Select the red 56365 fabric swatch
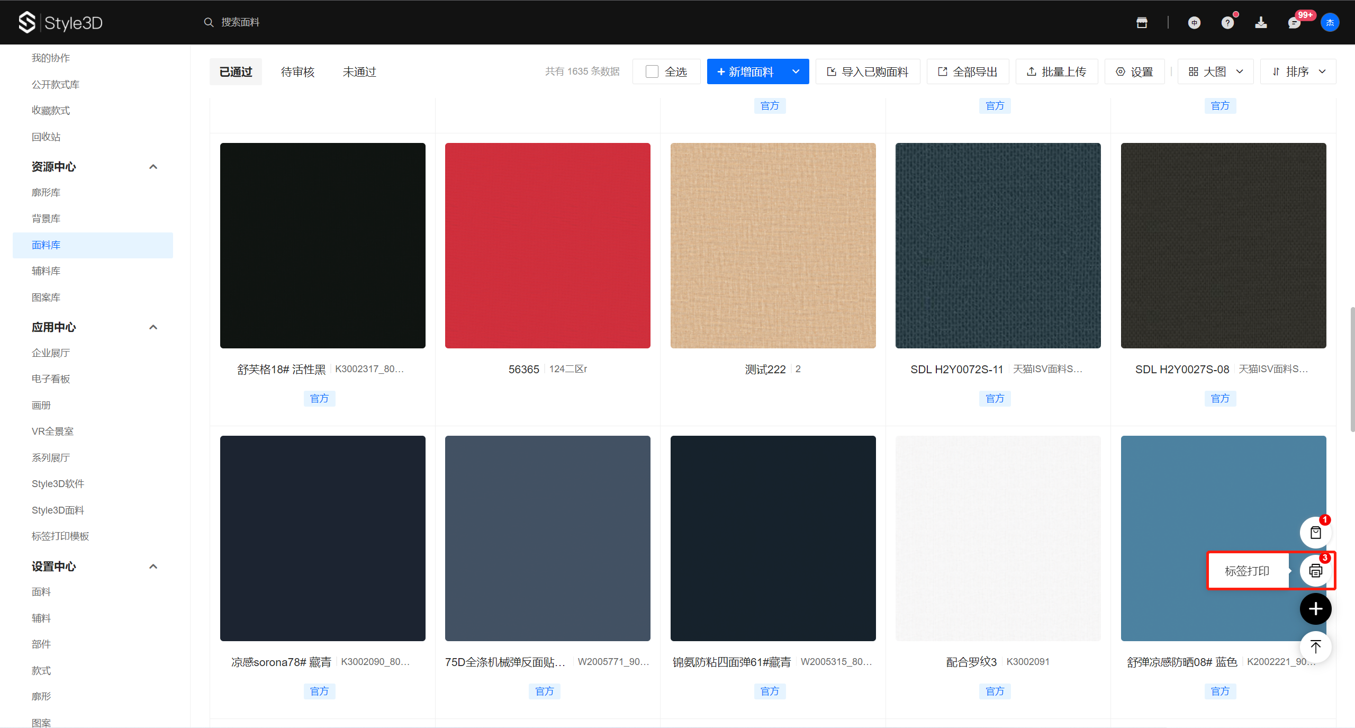The image size is (1355, 728). pos(547,246)
